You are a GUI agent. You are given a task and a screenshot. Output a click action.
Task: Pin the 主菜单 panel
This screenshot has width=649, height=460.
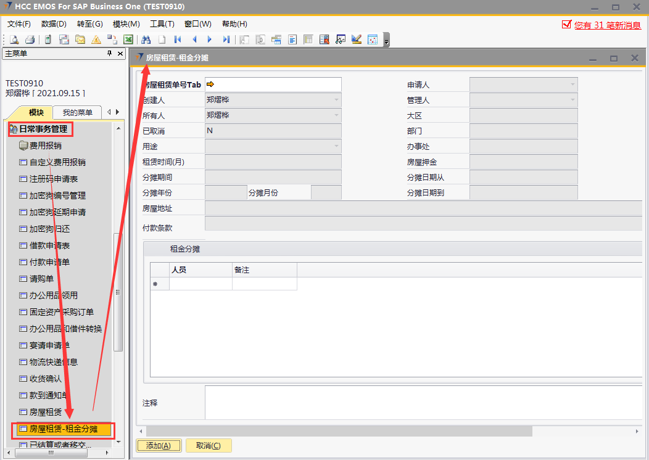(x=110, y=54)
